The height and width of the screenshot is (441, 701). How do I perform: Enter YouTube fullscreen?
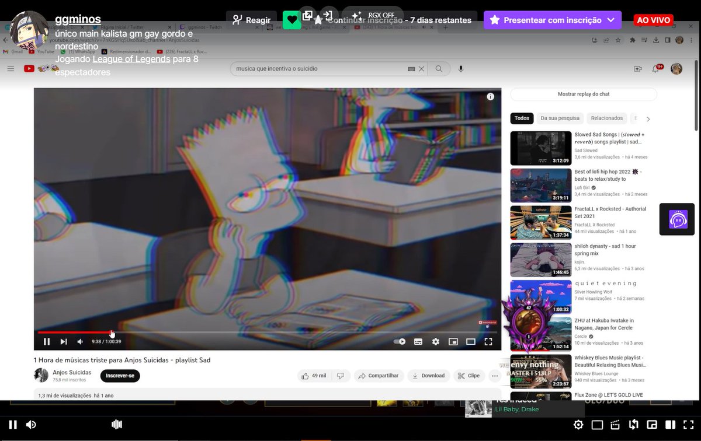pos(488,341)
